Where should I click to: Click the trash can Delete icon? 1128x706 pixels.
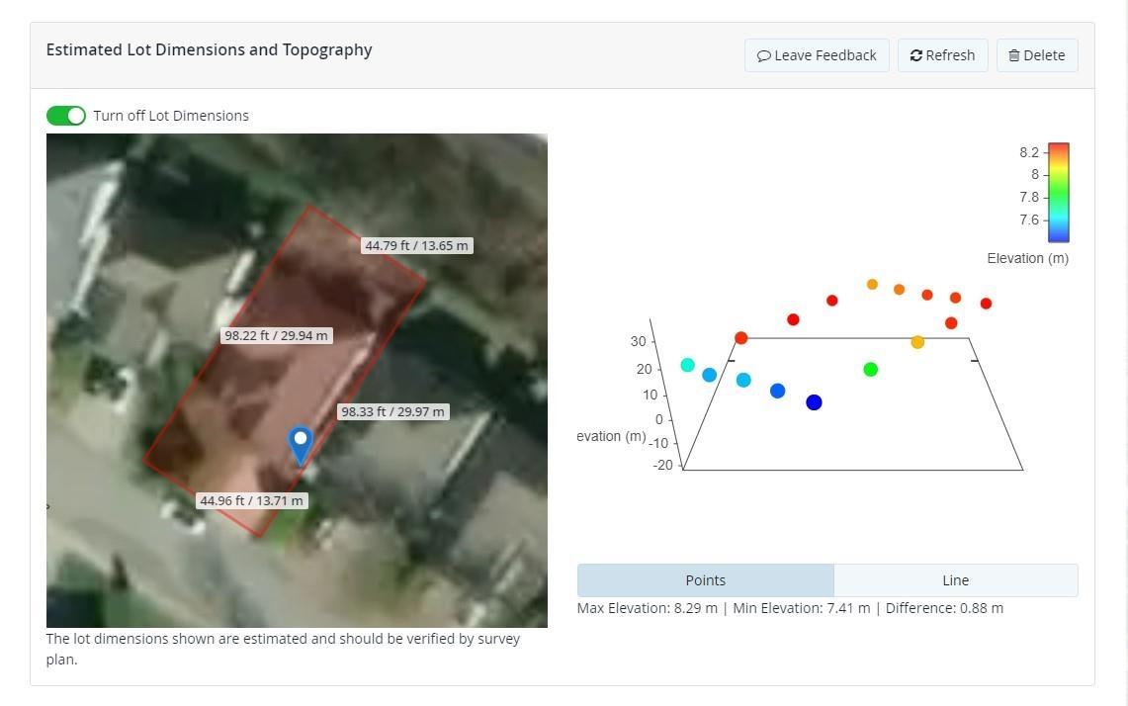click(1013, 56)
